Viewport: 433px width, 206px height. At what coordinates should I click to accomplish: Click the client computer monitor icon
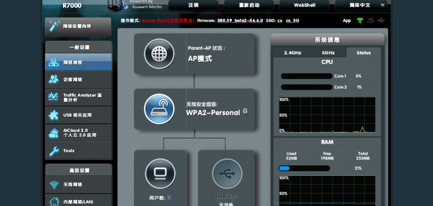point(160,174)
